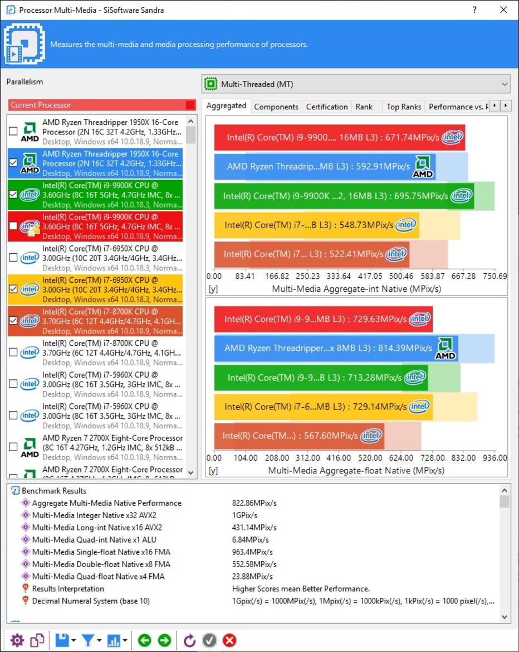
Task: Check the first unchecked Threadripper 1950X entry
Action: [13, 131]
